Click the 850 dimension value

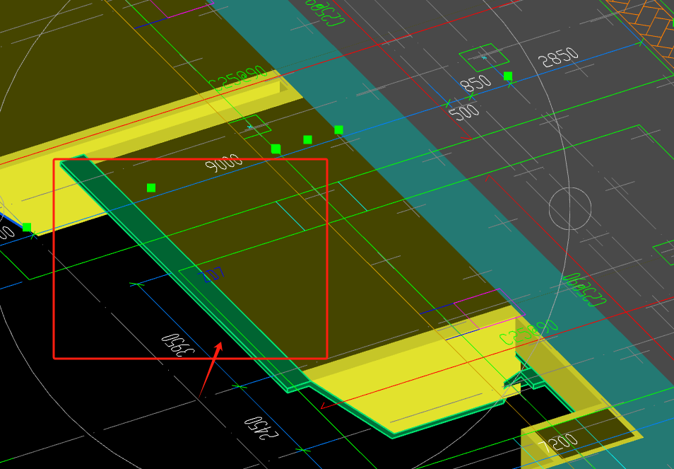point(475,83)
